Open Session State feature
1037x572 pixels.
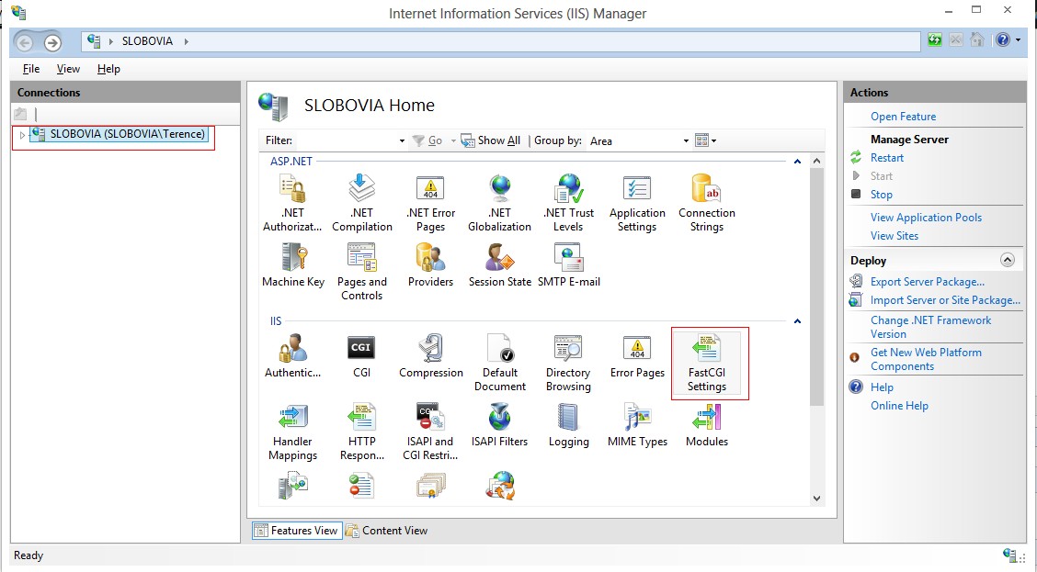[x=500, y=265]
